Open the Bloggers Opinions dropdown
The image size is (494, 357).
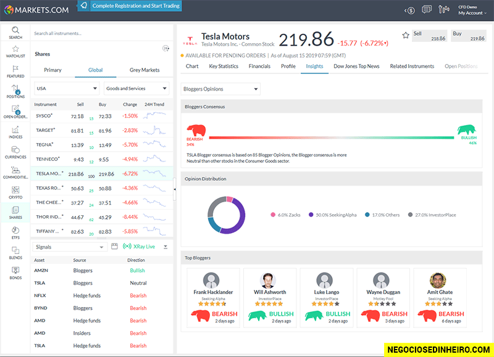[x=220, y=89]
